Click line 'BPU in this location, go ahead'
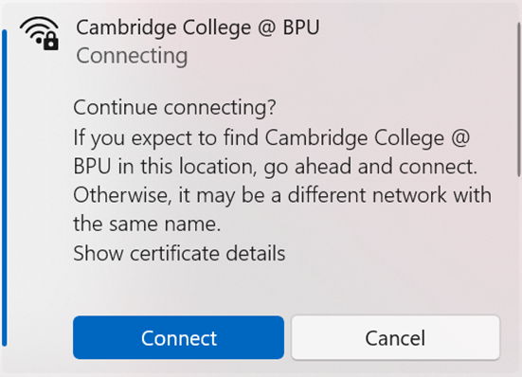 tap(276, 166)
